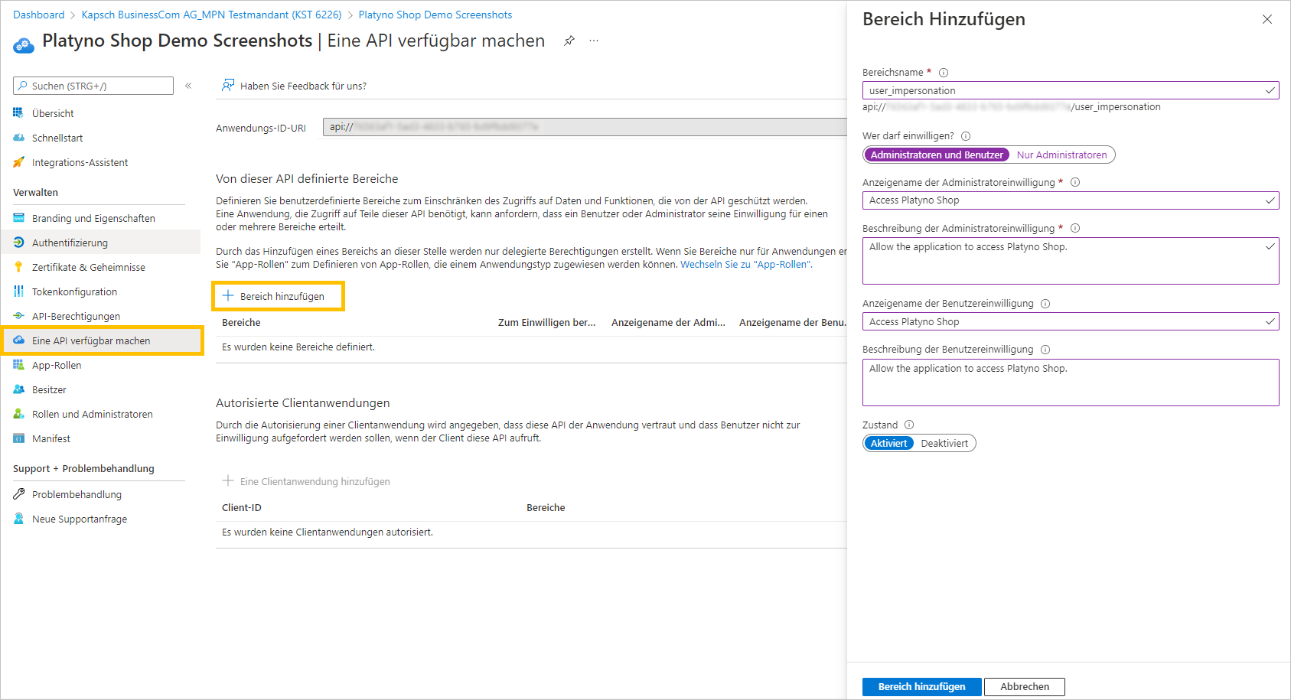Click 'Es wurden keine Bereiche definiert.' text
Viewport: 1291px width, 700px height.
click(x=298, y=347)
